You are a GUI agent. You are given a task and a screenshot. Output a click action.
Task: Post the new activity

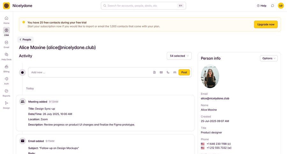(184, 72)
